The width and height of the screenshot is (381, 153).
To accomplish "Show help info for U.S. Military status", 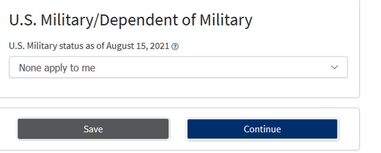I will [175, 46].
